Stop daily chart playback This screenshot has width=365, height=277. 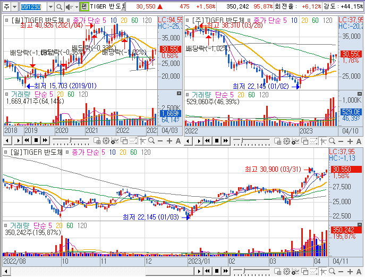pos(216,271)
